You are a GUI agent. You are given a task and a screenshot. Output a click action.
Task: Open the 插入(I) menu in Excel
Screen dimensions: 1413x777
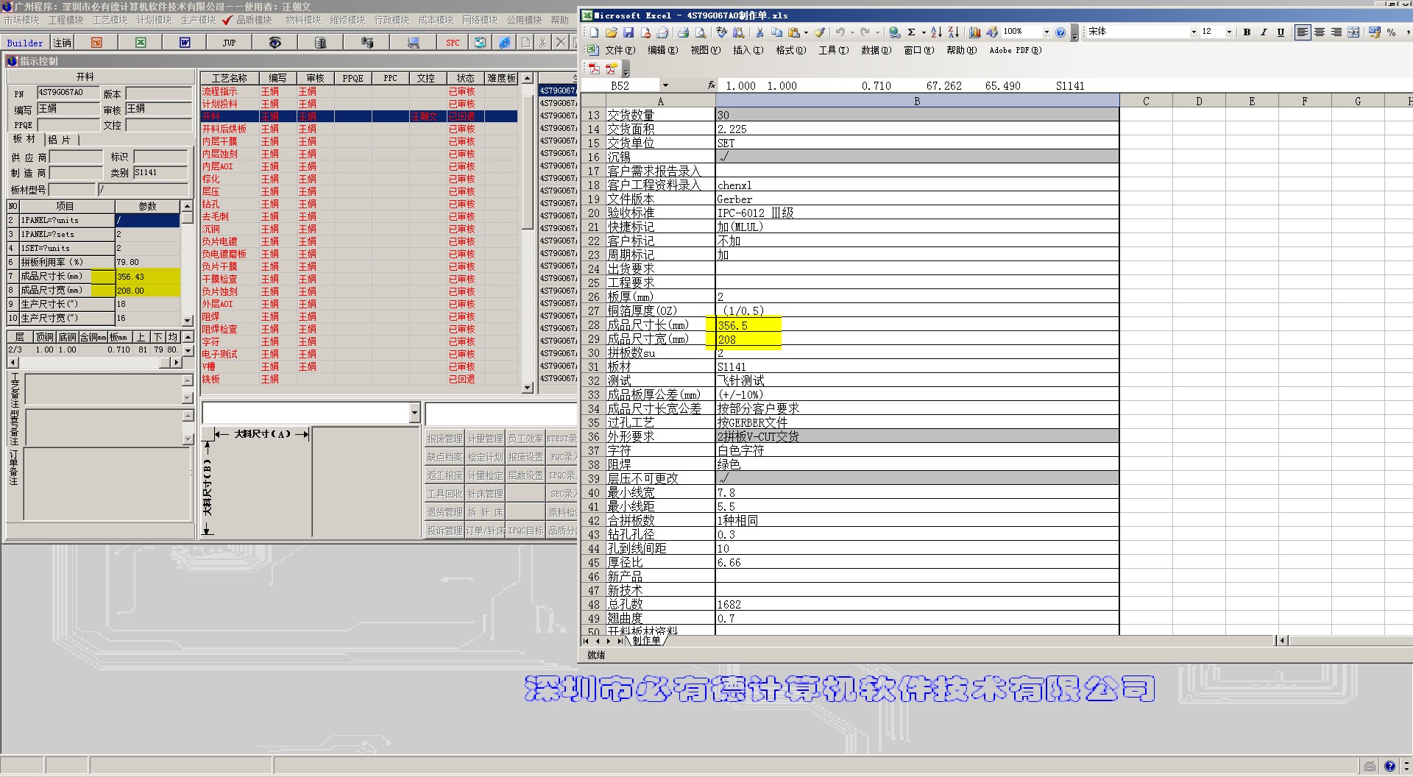coord(748,50)
